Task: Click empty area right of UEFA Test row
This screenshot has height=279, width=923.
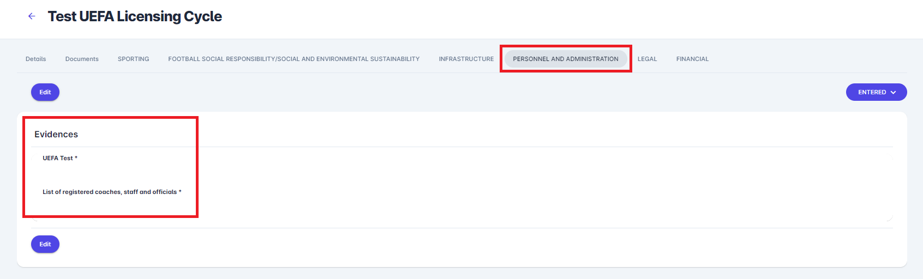Action: pos(491,158)
